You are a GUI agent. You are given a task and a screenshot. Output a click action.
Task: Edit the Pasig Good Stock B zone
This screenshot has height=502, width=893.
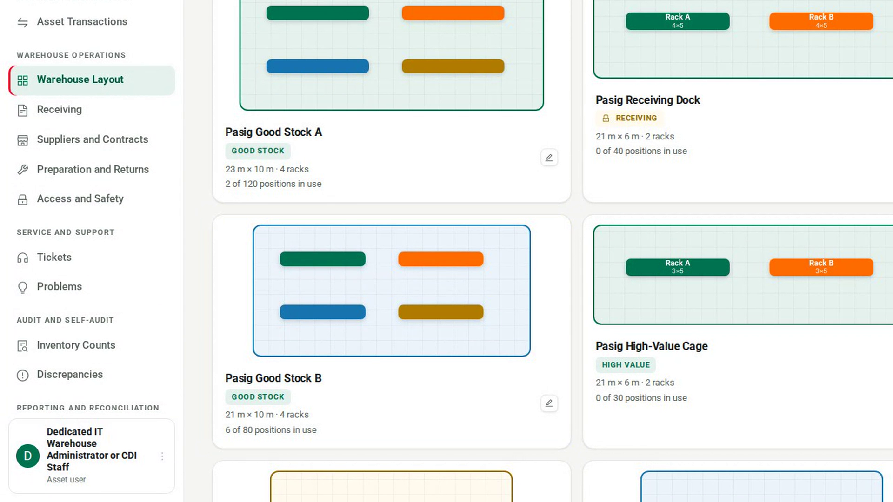(x=549, y=403)
